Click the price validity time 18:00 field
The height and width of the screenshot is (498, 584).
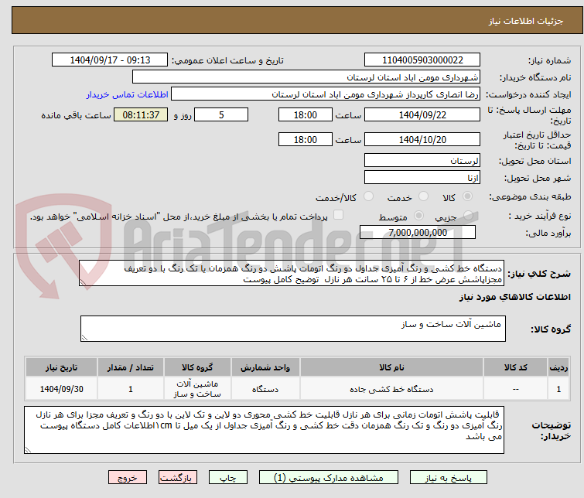pos(305,140)
